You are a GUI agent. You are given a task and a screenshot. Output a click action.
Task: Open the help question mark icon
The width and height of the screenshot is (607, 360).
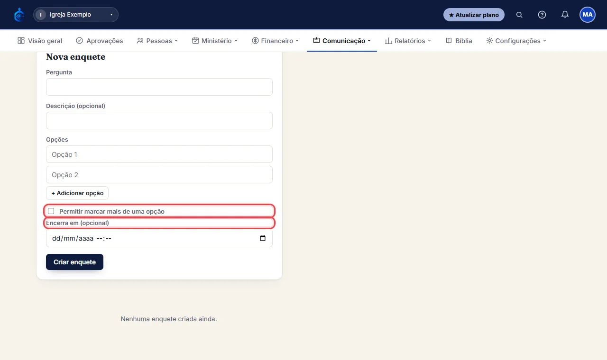[542, 15]
